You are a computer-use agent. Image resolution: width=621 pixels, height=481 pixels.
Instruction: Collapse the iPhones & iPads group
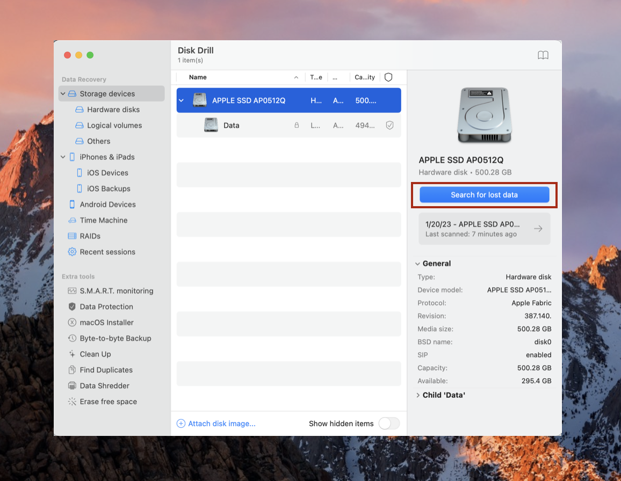coord(63,157)
